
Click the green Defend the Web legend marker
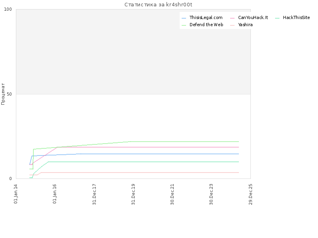pyautogui.click(x=184, y=25)
